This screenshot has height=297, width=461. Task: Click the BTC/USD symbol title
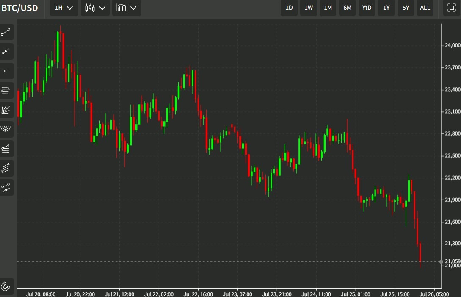tap(20, 8)
